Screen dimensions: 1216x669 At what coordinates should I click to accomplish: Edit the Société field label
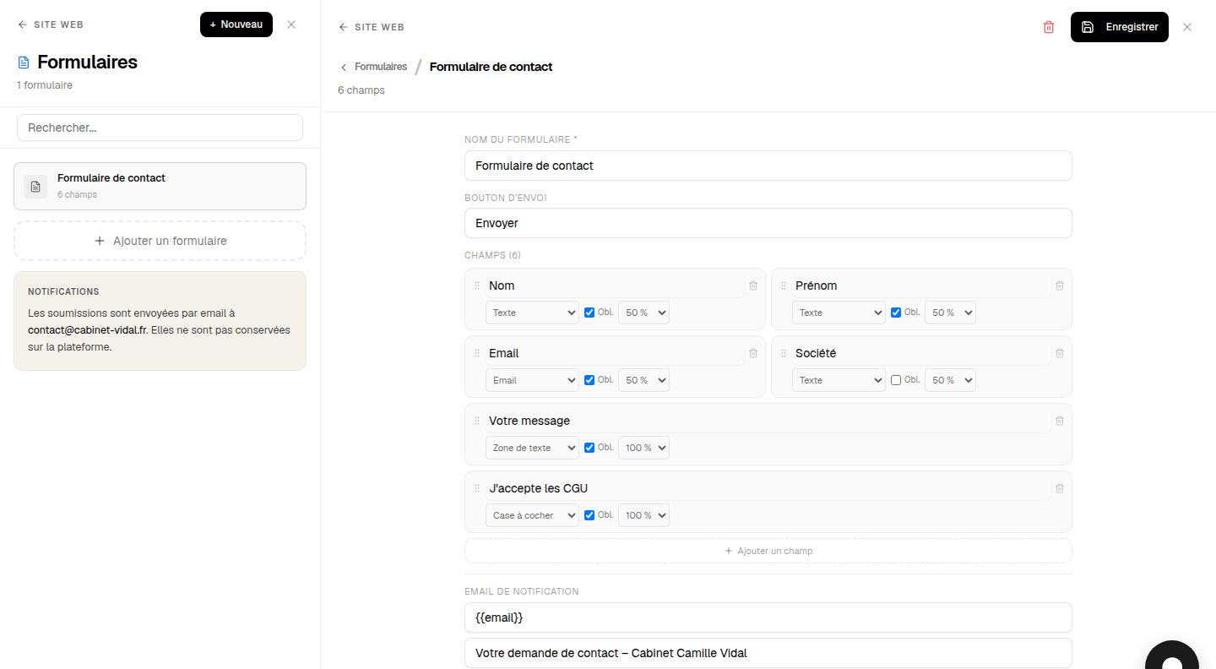pos(921,353)
